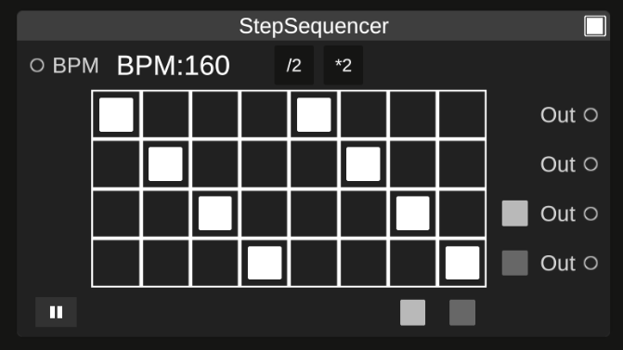623x350 pixels.
Task: Click the BPM:160 tempo value
Action: pyautogui.click(x=174, y=66)
